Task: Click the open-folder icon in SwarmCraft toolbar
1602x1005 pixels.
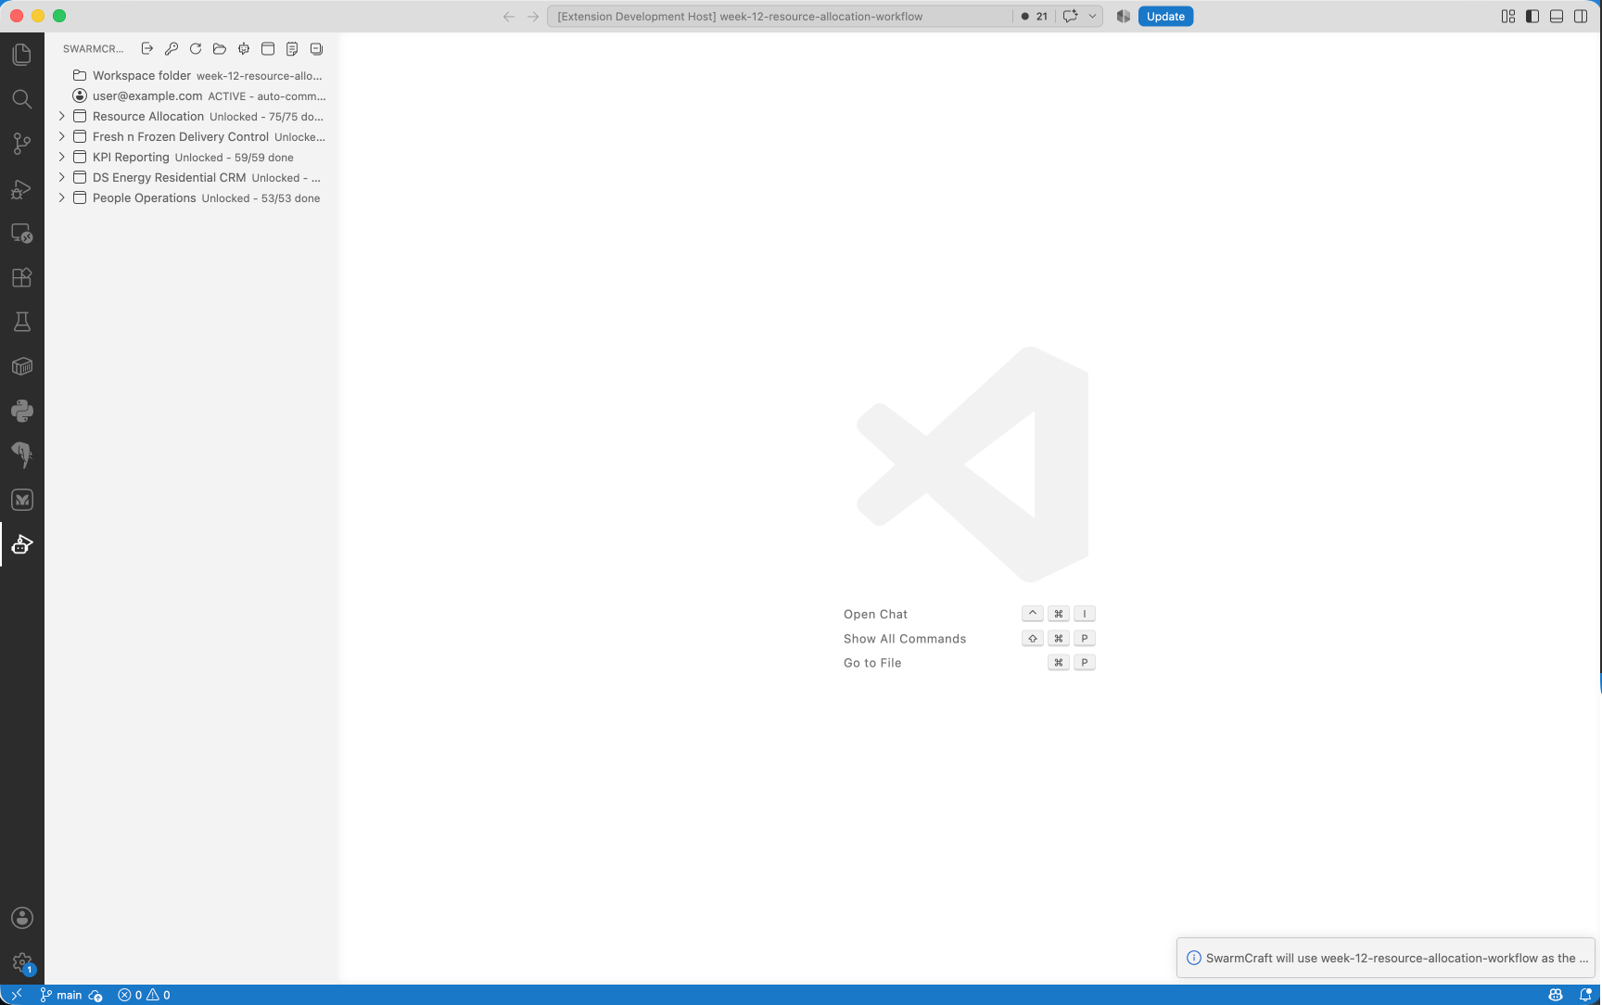Action: (220, 48)
